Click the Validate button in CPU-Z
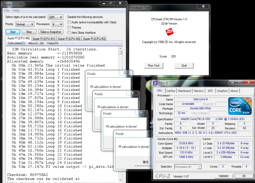The image size is (255, 183). 224,176
